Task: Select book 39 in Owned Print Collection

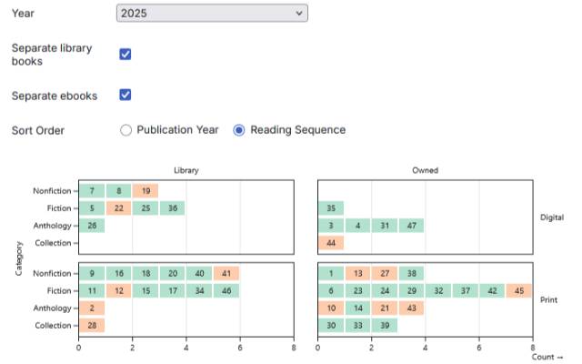Action: click(385, 326)
